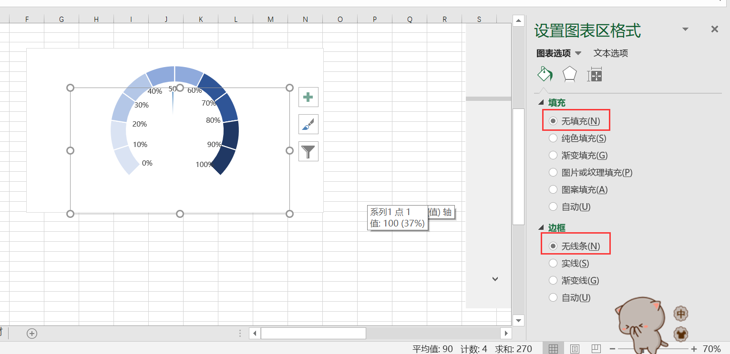The width and height of the screenshot is (730, 354).
Task: Switch to the 文本选项 tab
Action: [610, 53]
